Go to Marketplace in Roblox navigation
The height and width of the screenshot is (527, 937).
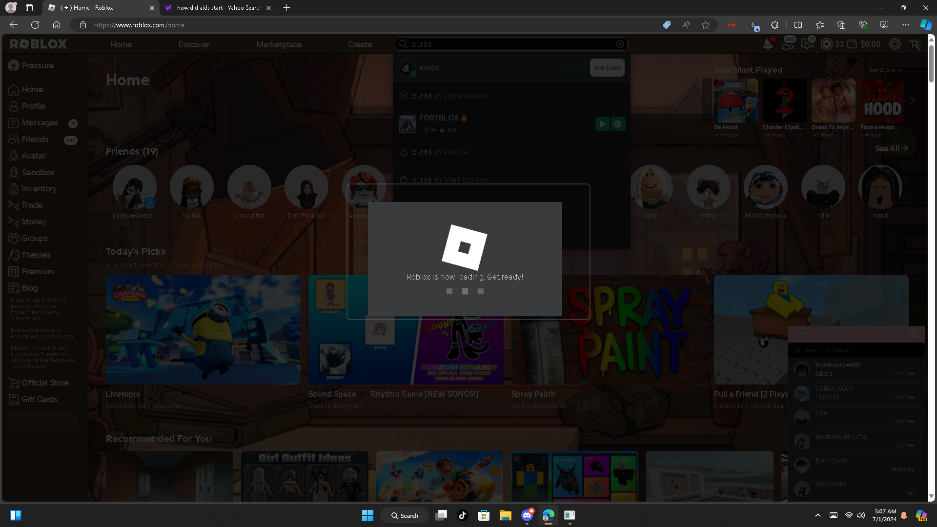click(279, 44)
